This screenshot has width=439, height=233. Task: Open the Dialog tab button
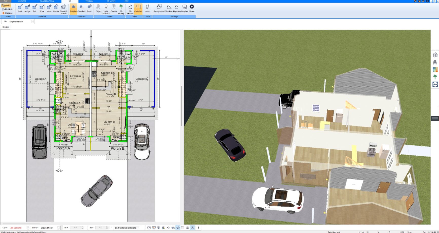pyautogui.click(x=6, y=27)
